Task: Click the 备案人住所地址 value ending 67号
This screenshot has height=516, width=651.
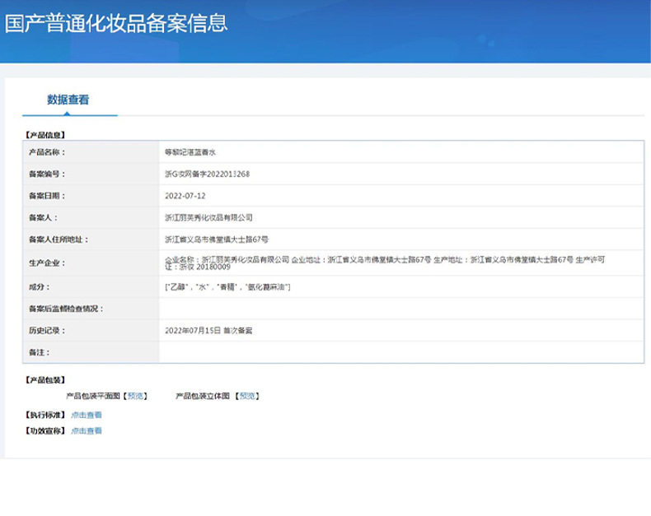Action: coord(216,239)
